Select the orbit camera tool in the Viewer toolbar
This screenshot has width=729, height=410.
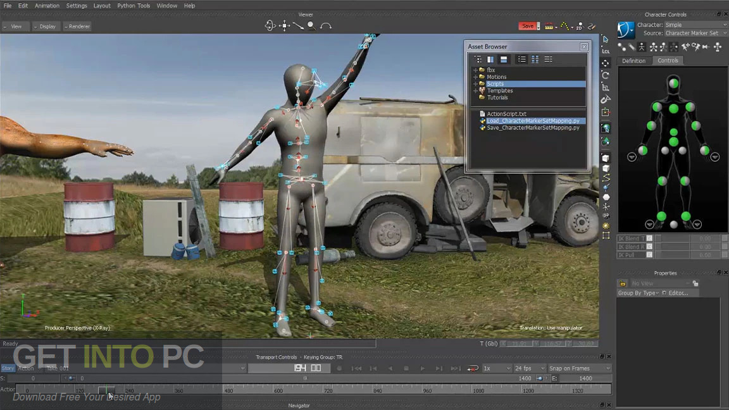click(271, 25)
